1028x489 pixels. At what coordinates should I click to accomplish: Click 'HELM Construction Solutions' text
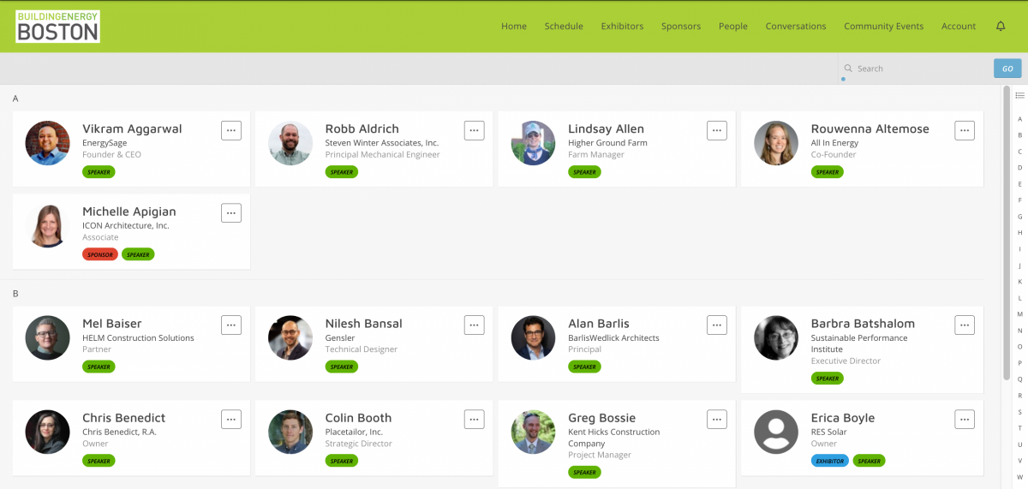[138, 337]
